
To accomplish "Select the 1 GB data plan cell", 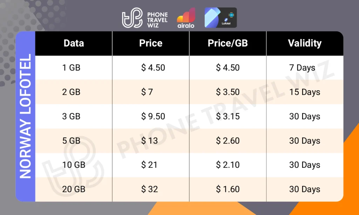I will (x=72, y=67).
